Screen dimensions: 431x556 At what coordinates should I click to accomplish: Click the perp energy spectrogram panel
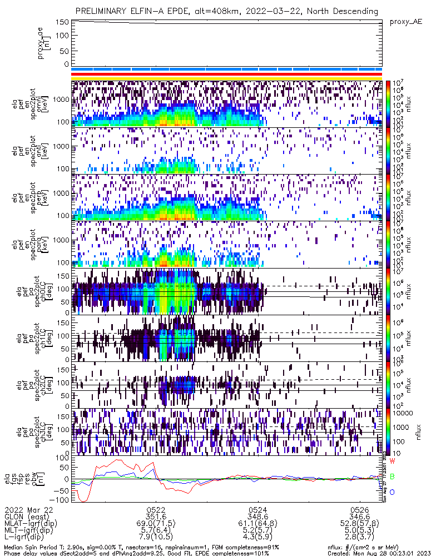click(227, 197)
